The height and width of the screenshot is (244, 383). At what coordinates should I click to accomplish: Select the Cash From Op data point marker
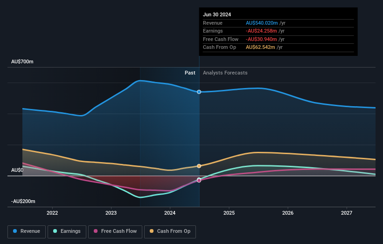tap(199, 166)
